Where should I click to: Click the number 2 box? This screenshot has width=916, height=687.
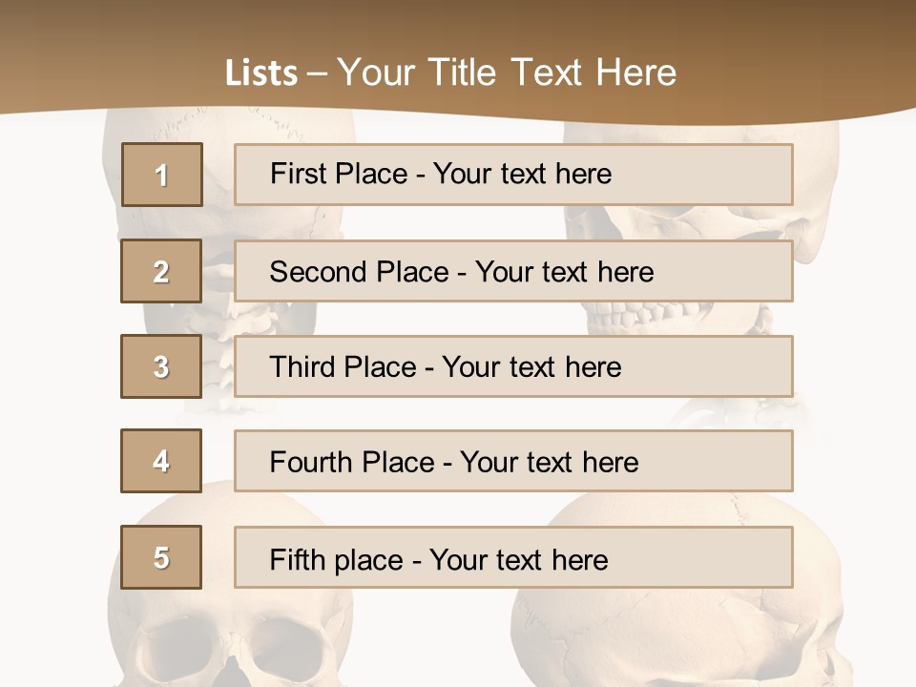(x=161, y=271)
